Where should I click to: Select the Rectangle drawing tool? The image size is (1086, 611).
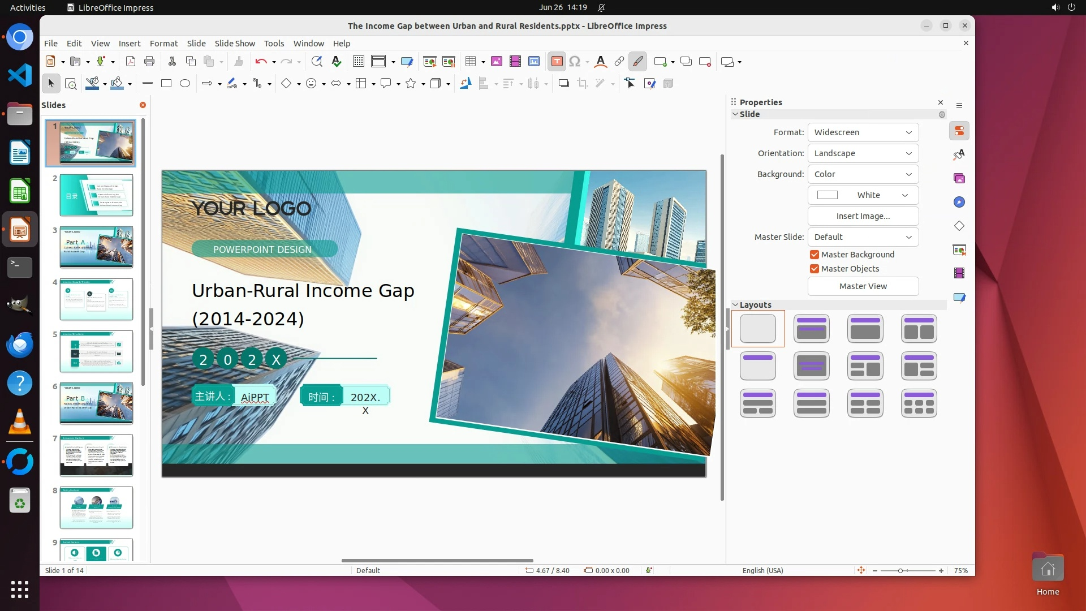pos(166,84)
